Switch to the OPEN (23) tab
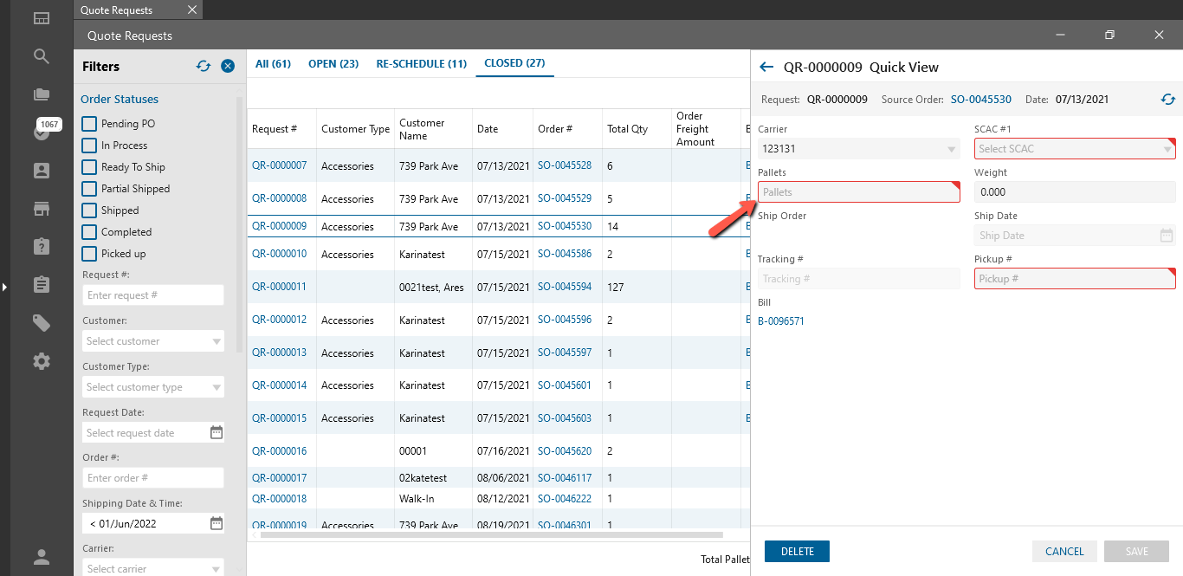This screenshot has width=1183, height=576. pyautogui.click(x=333, y=64)
